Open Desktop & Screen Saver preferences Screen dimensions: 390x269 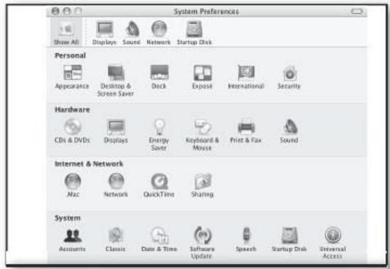pos(115,81)
